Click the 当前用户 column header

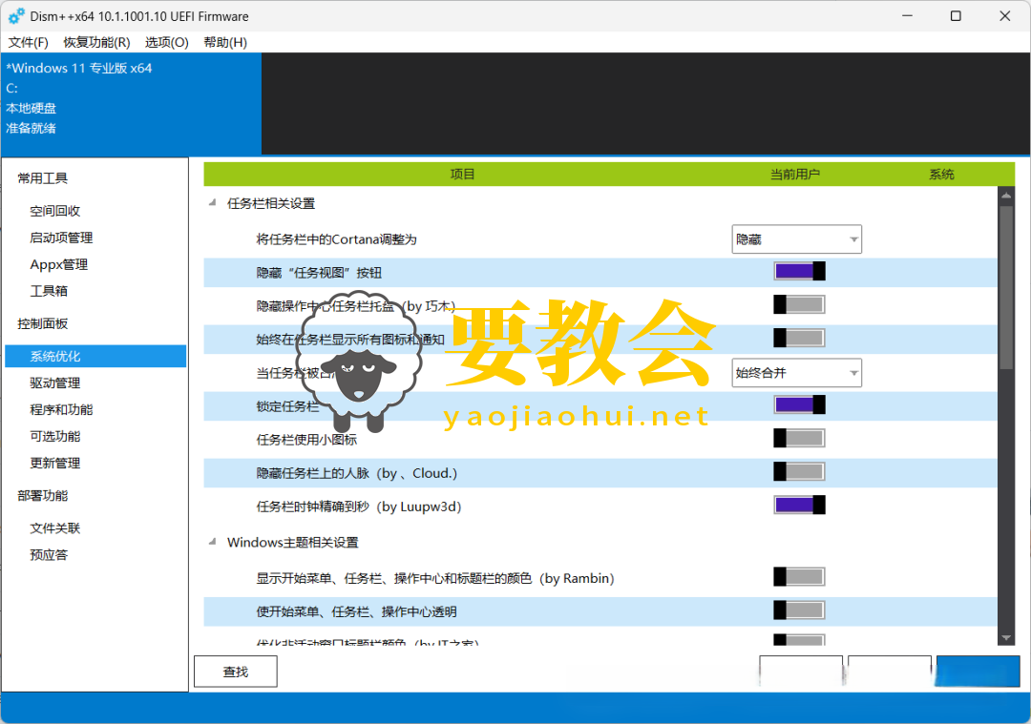pyautogui.click(x=795, y=175)
